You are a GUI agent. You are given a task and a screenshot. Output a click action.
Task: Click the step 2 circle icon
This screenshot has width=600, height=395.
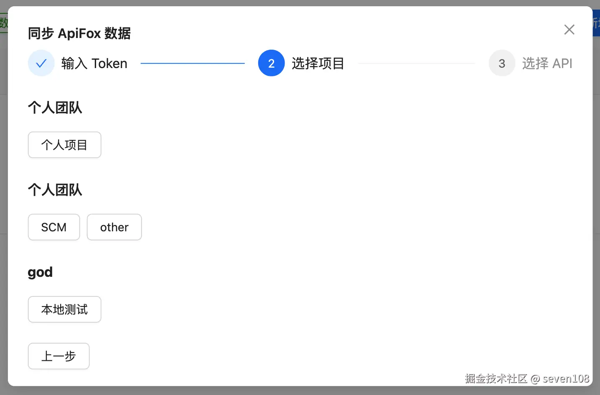point(272,63)
